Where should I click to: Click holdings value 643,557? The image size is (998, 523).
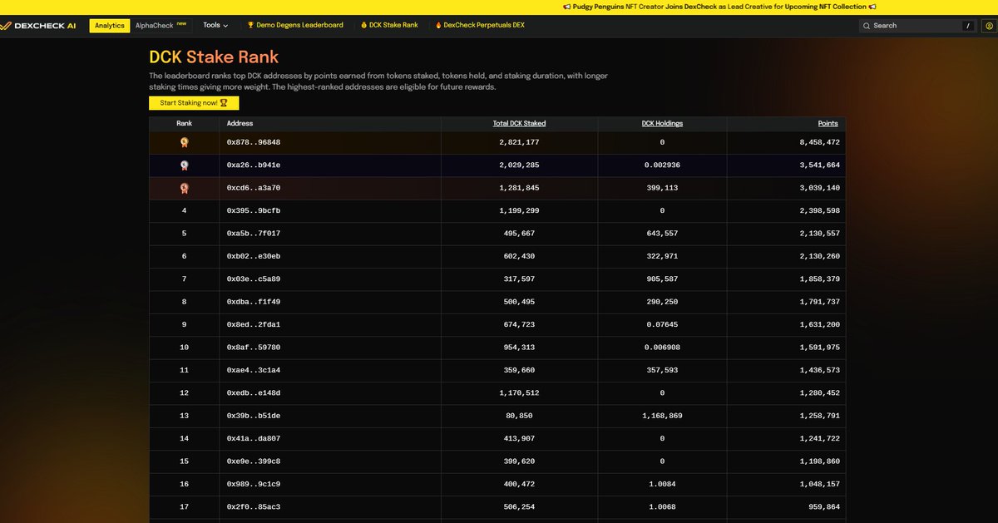(x=662, y=234)
